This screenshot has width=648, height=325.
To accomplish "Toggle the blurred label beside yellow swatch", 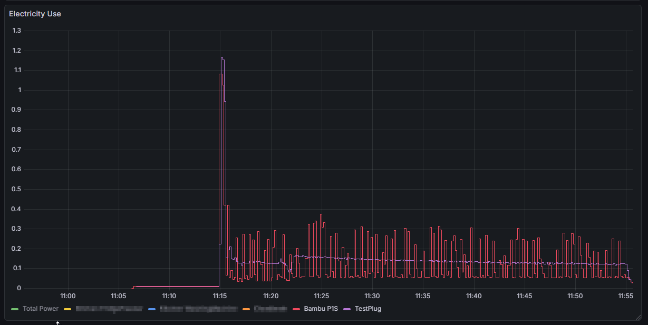I will tap(109, 309).
